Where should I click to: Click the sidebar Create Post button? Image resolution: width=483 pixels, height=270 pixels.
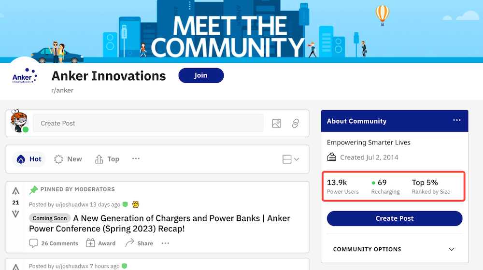(x=395, y=218)
